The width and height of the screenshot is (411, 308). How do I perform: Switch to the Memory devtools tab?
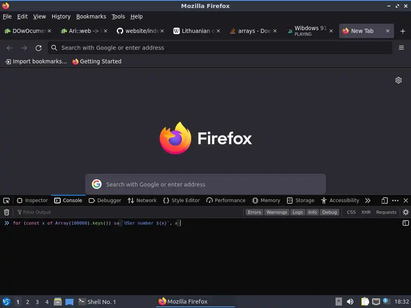tap(266, 201)
